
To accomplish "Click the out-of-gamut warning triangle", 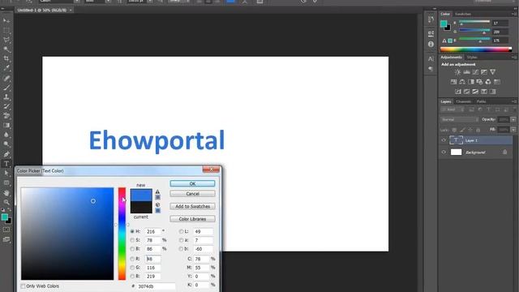I will (157, 191).
